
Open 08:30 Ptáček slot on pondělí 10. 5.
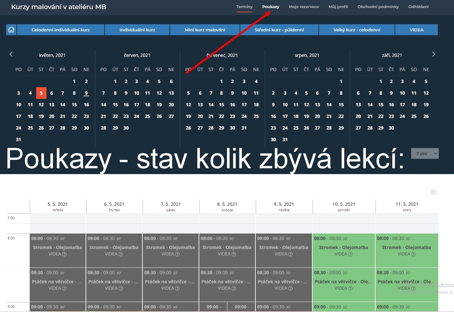(344, 285)
